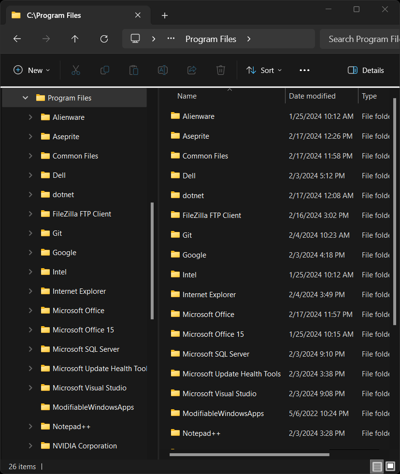
Task: Select Microsoft SQL Server in file list
Action: click(x=216, y=354)
